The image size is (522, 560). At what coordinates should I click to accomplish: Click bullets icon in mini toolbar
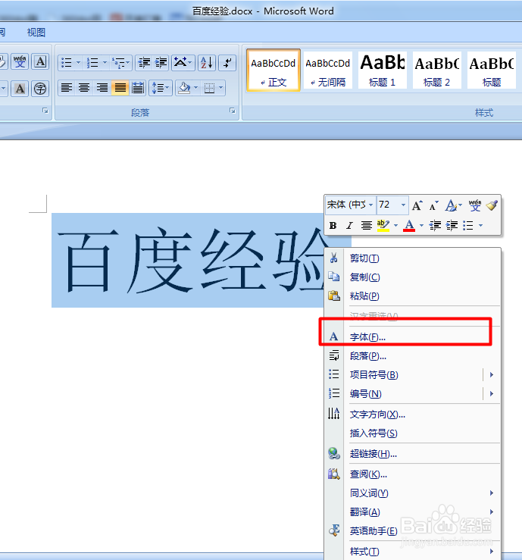(x=468, y=225)
